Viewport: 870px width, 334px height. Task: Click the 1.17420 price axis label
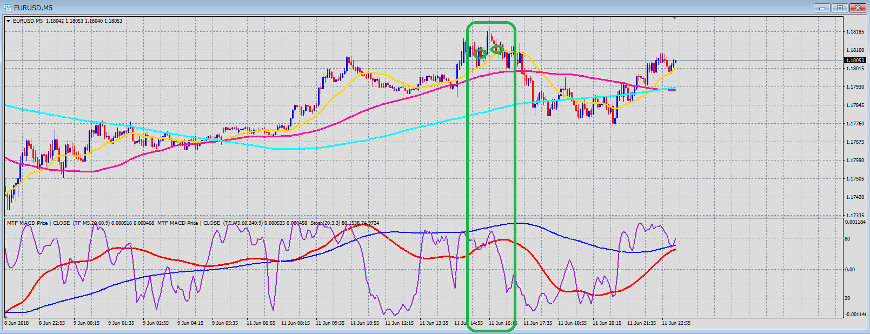[x=854, y=197]
